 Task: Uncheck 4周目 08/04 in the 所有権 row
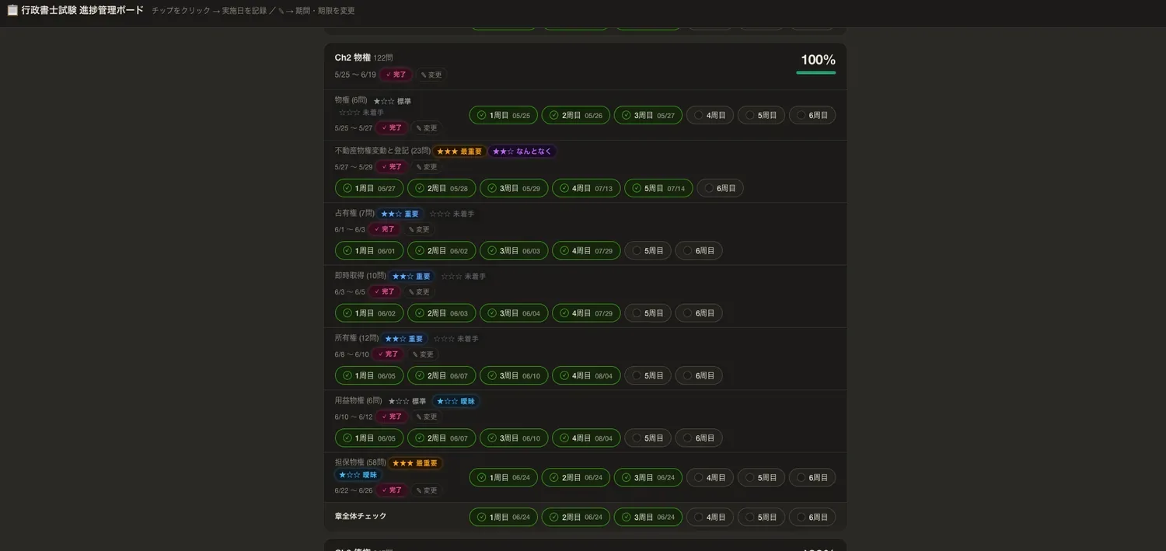586,375
